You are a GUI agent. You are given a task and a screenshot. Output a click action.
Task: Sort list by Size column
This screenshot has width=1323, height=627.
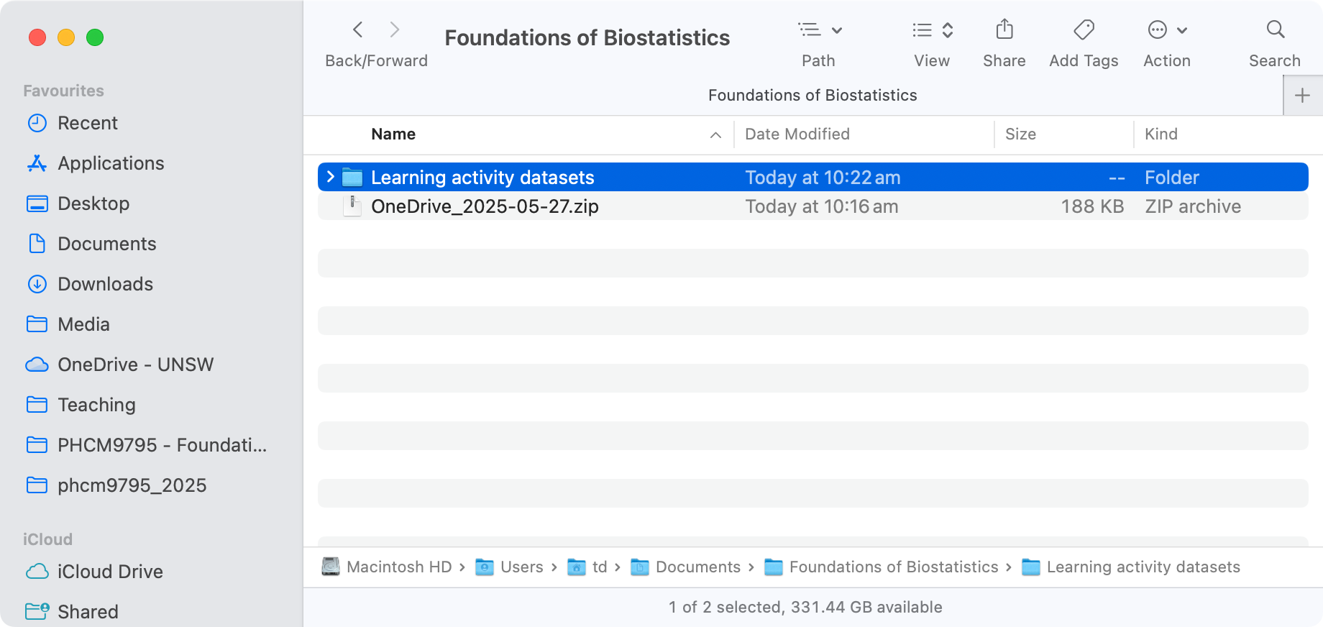click(1020, 134)
